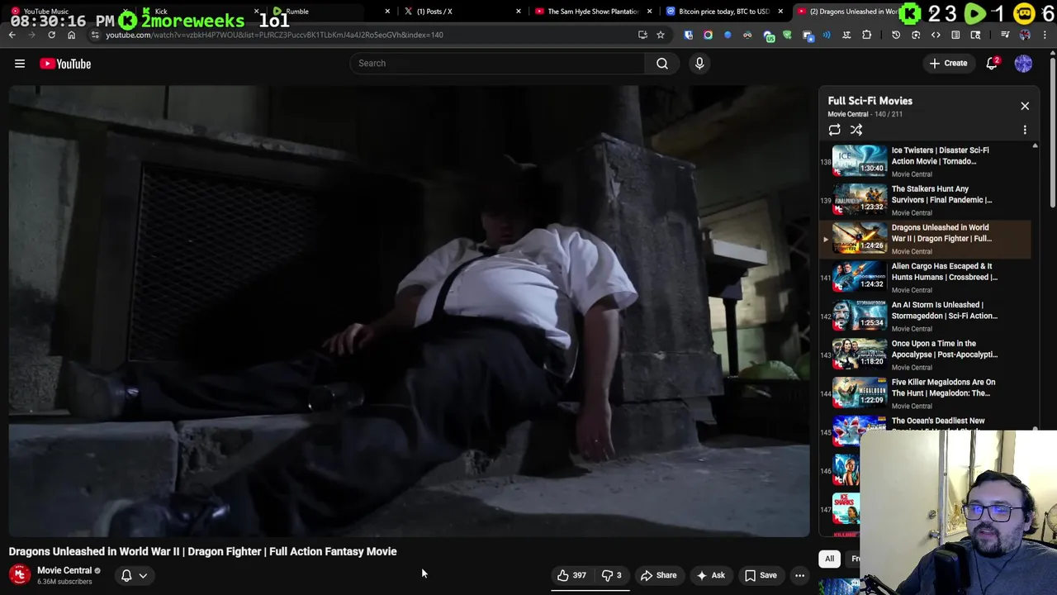Screen dimensions: 1057x595
Task: Click the install app icon in the address bar
Action: (642, 35)
